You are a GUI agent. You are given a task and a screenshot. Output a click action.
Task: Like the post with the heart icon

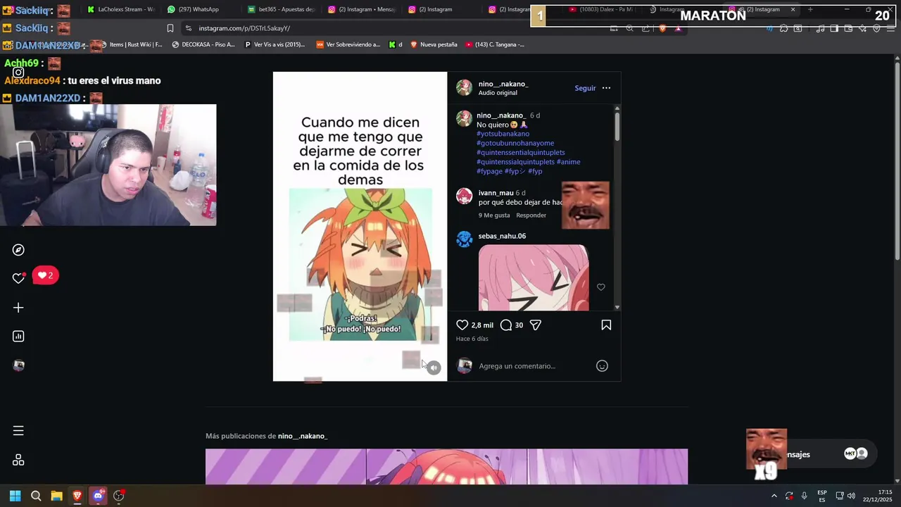coord(462,325)
